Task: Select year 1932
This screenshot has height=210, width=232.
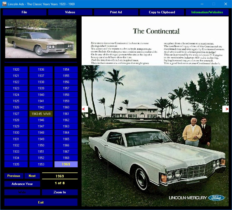Action: click(16, 145)
